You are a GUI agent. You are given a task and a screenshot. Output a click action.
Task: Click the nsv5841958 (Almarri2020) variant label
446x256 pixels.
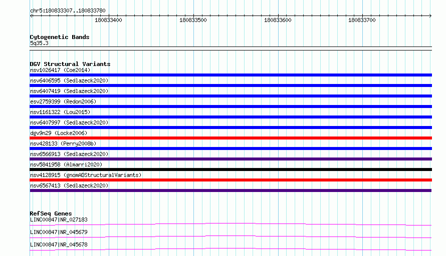[66, 164]
